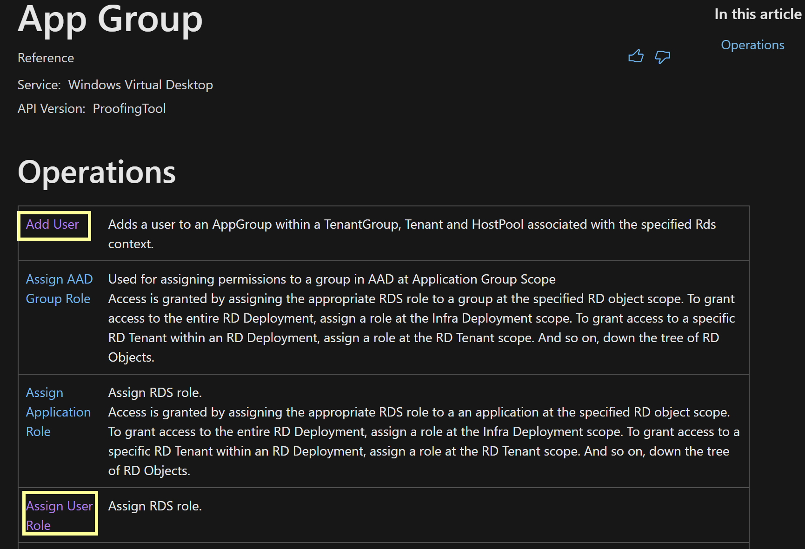Select the highlighted Assign User Role link
Screen dimensions: 805x549
click(x=60, y=515)
